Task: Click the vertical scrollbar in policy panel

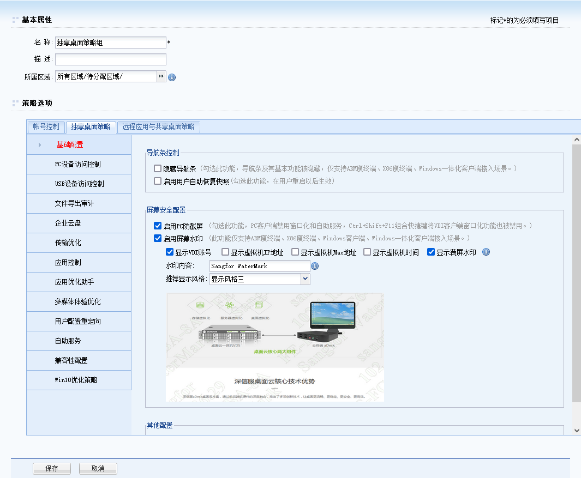Action: tap(577, 273)
